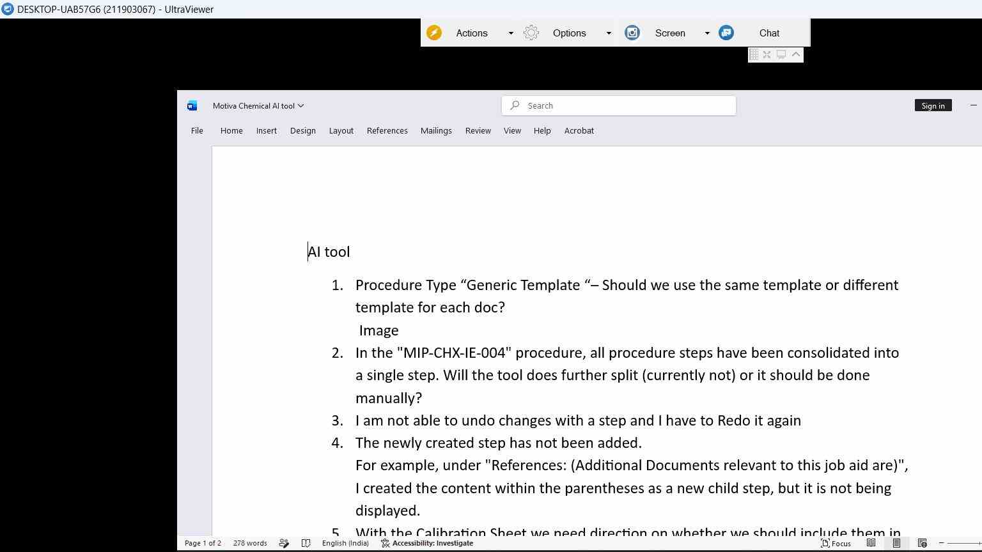This screenshot has width=982, height=552.
Task: Select Print Layout view icon
Action: (896, 543)
